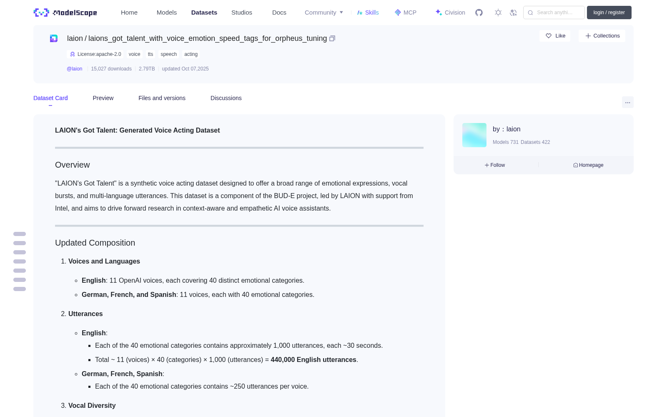The height and width of the screenshot is (417, 667).
Task: Click the ModelScope logo
Action: pos(65,13)
